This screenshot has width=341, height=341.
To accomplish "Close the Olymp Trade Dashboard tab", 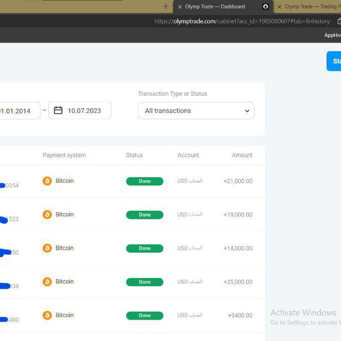I will 180,7.
